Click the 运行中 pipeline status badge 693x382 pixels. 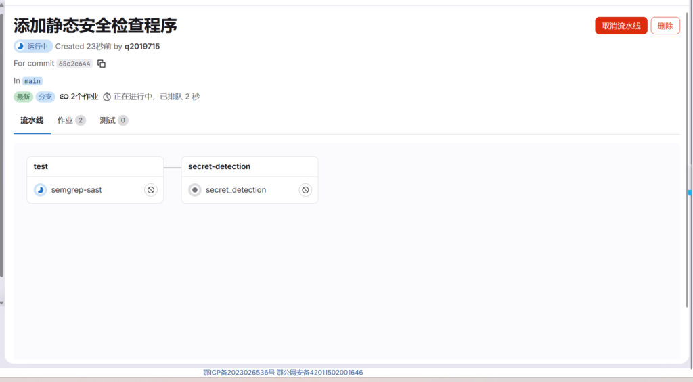point(33,47)
